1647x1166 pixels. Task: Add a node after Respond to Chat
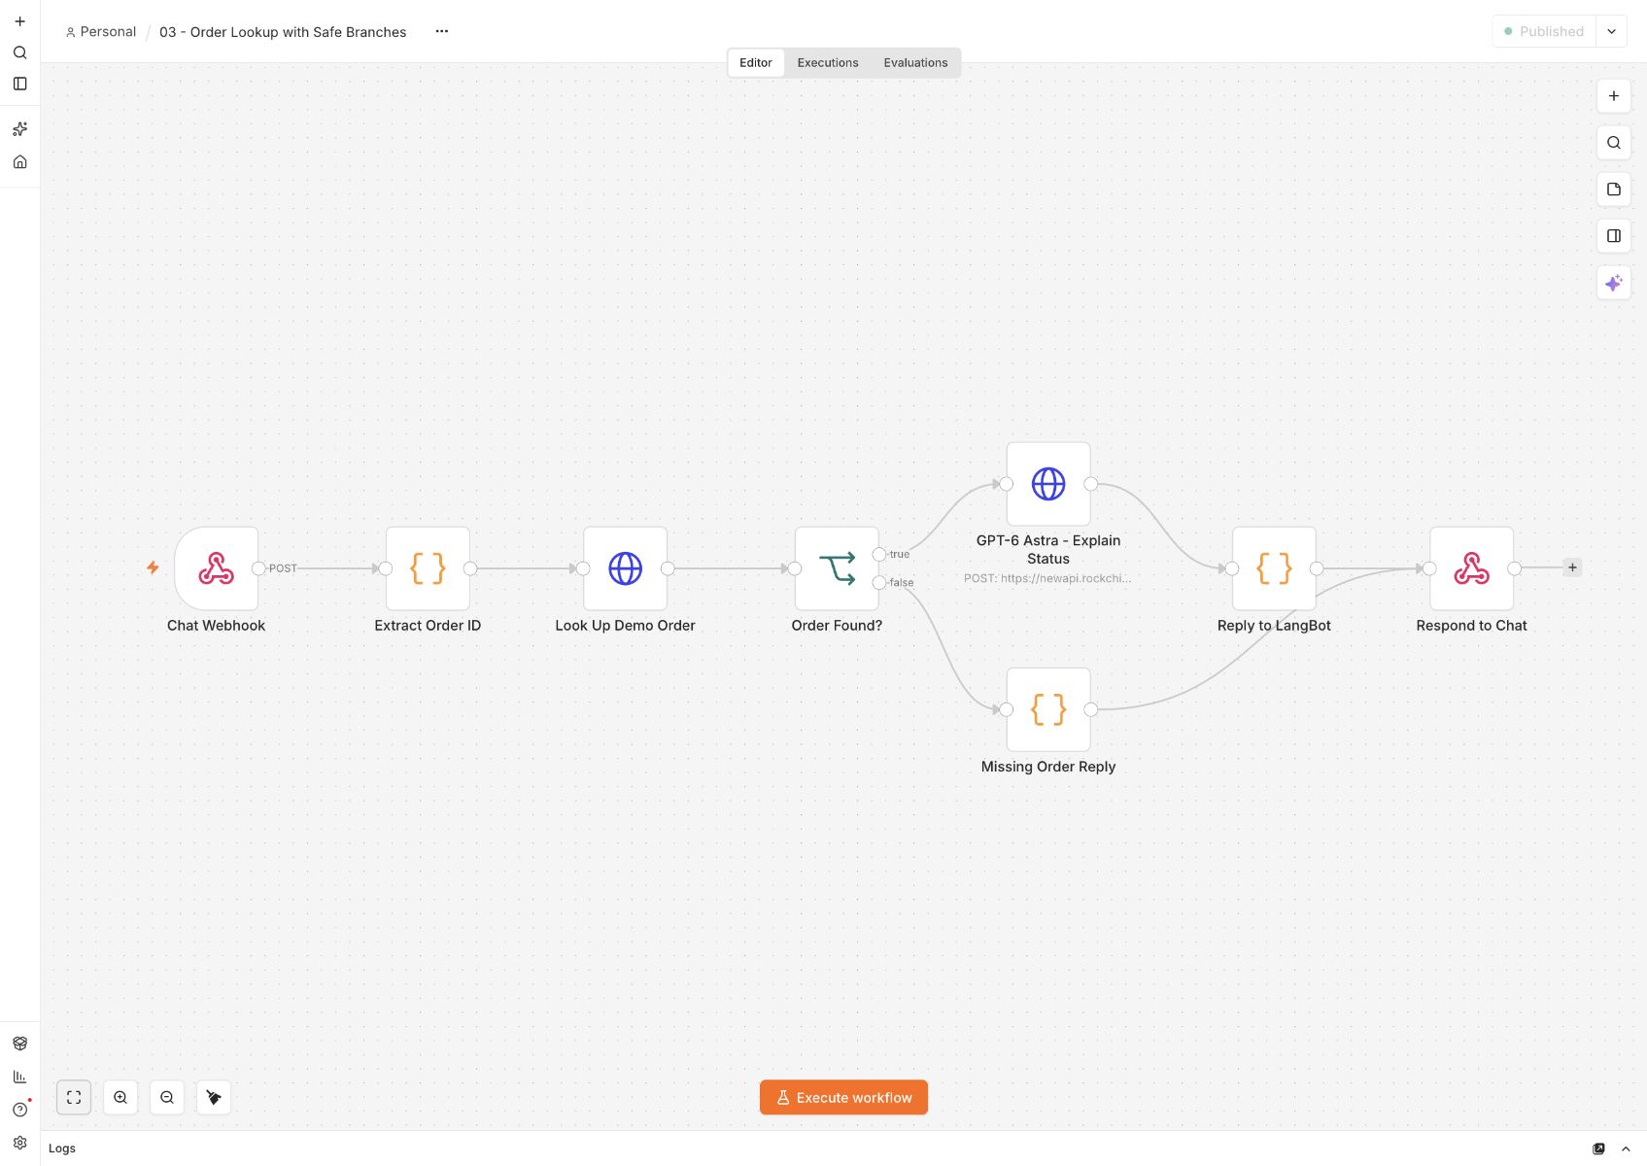1572,567
